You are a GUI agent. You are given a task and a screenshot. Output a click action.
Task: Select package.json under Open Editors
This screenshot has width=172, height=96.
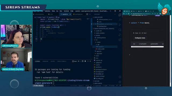click(x=103, y=26)
